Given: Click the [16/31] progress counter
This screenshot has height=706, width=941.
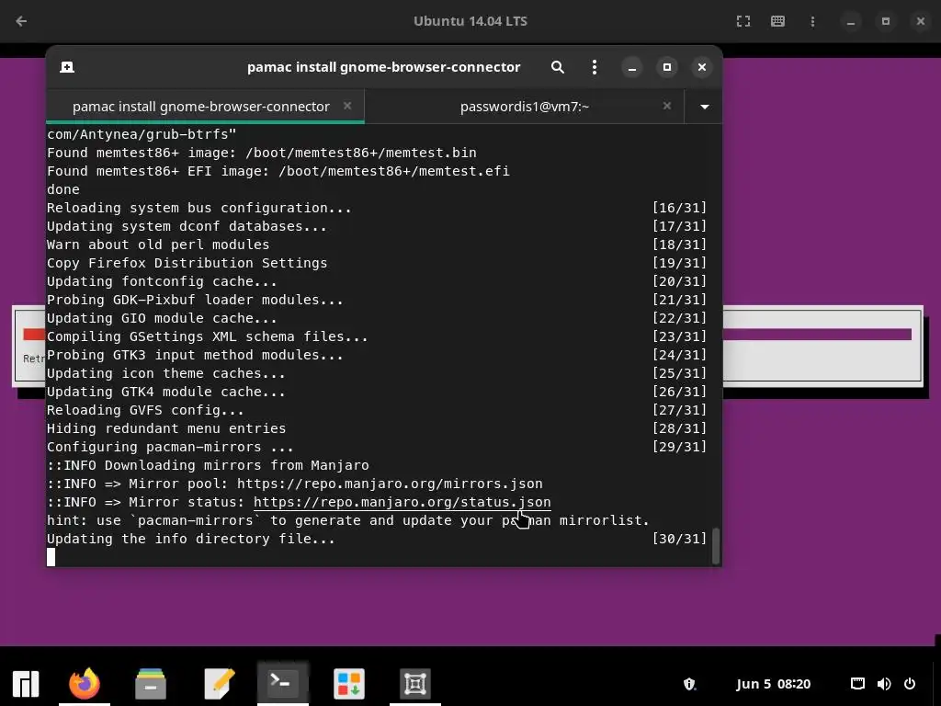Looking at the screenshot, I should pos(679,208).
